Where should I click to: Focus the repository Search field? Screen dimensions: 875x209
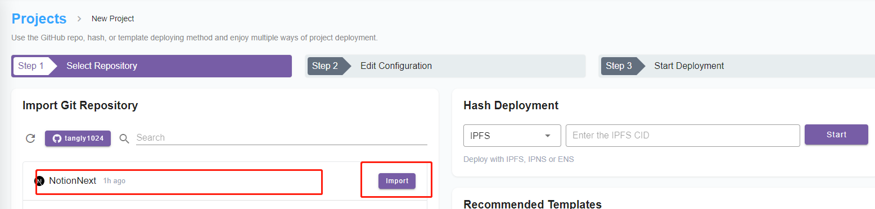coord(281,138)
